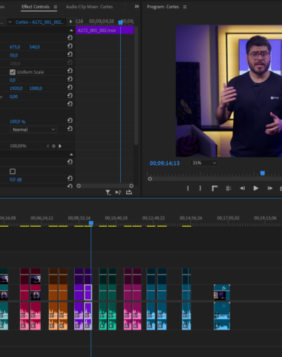Click the 00;09;14;13 playhead timecode
Screen dimensions: 282x357
(165, 163)
